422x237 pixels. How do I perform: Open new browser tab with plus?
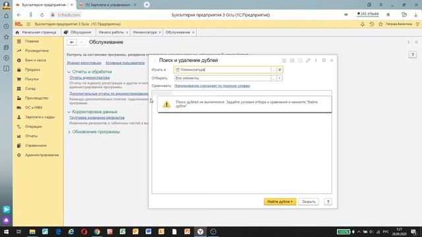click(146, 5)
